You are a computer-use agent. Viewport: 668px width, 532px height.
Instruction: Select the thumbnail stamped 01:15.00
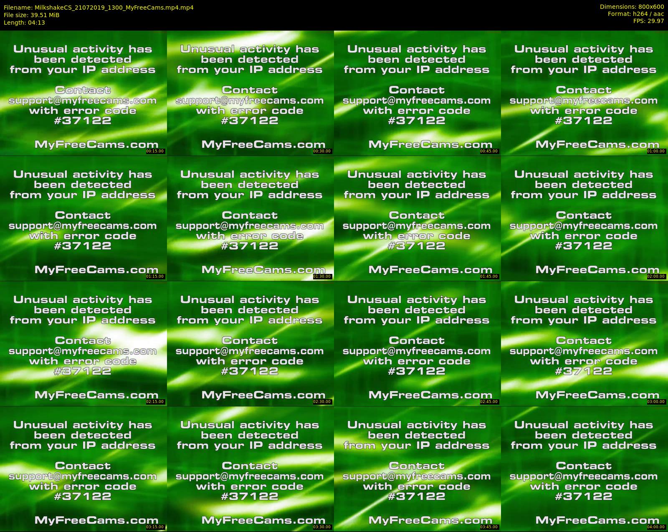[83, 218]
